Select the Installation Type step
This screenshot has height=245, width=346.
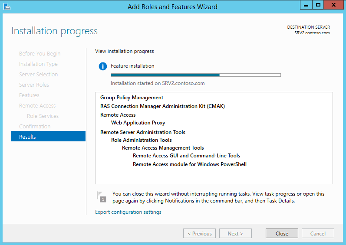coord(38,64)
